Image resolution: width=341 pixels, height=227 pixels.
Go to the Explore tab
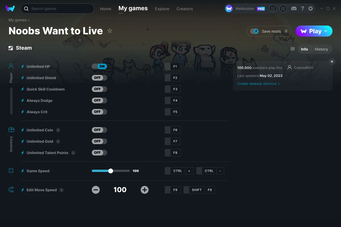[162, 9]
